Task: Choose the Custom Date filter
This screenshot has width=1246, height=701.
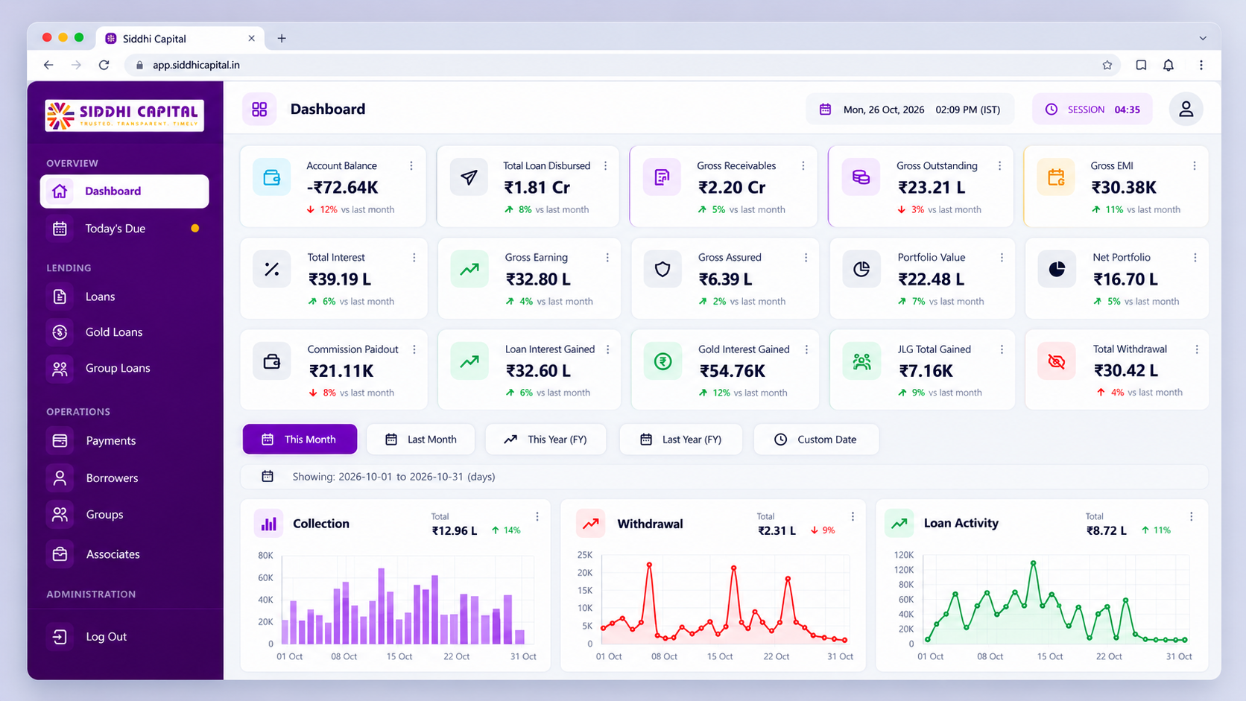Action: click(x=816, y=440)
